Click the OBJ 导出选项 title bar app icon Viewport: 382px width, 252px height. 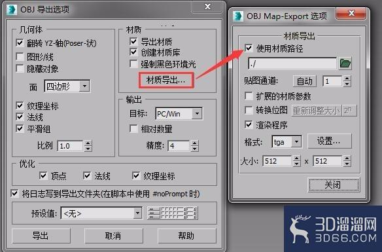coord(12,10)
